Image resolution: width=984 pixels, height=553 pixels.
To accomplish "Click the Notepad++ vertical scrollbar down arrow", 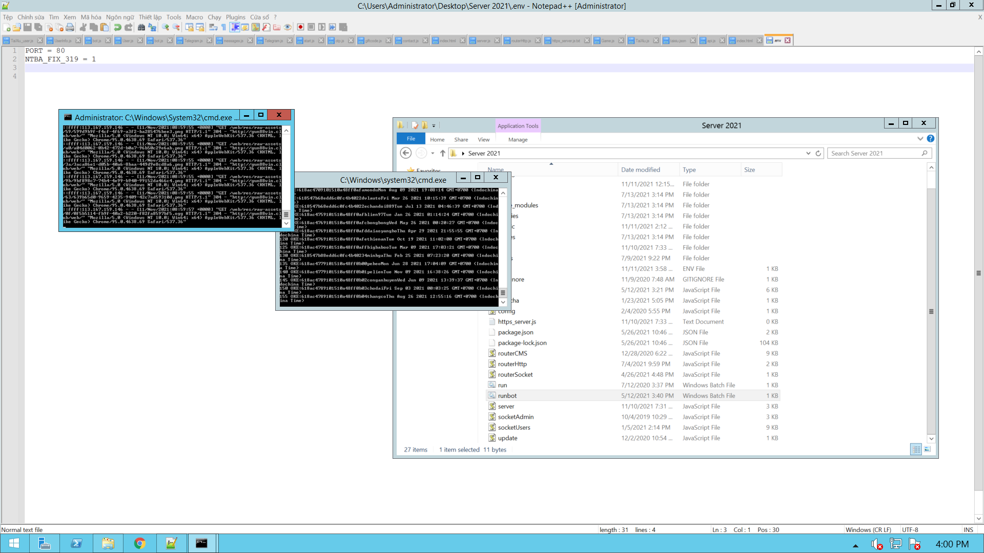I will [978, 518].
